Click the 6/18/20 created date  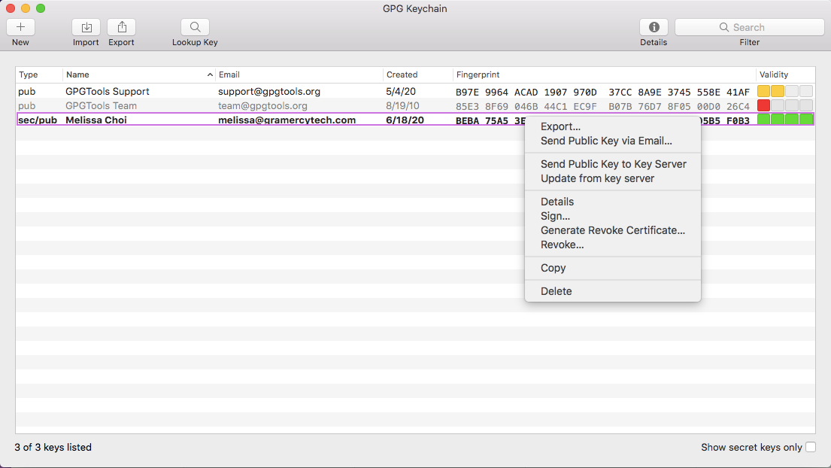pos(405,120)
